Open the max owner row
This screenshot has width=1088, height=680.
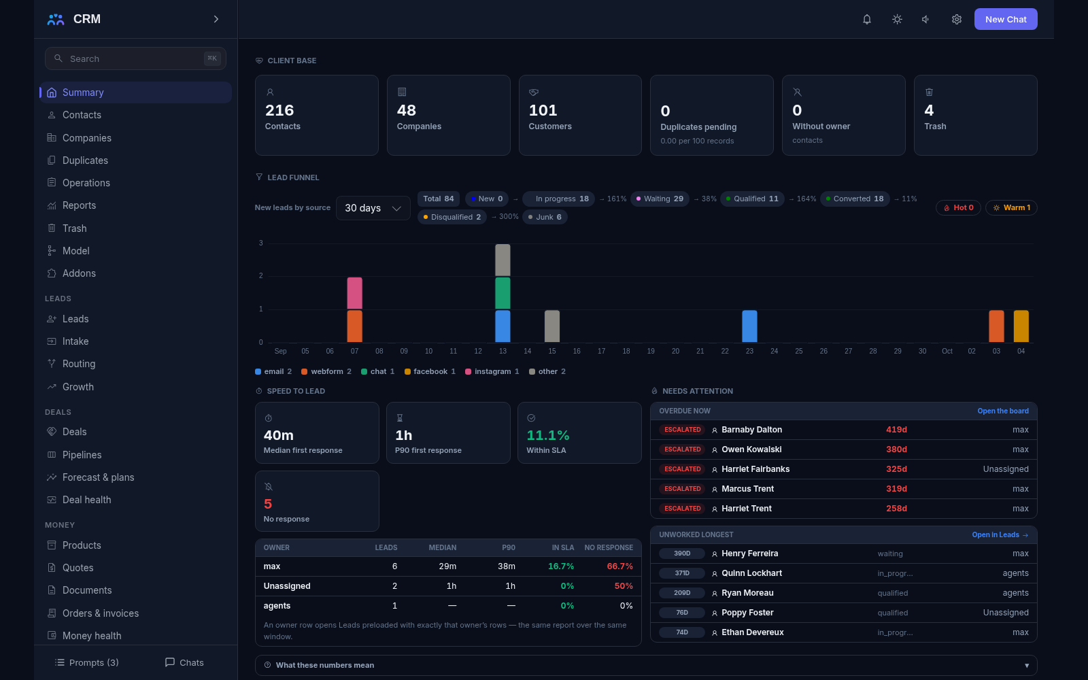pyautogui.click(x=448, y=566)
